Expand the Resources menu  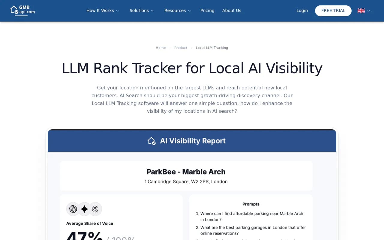point(178,10)
